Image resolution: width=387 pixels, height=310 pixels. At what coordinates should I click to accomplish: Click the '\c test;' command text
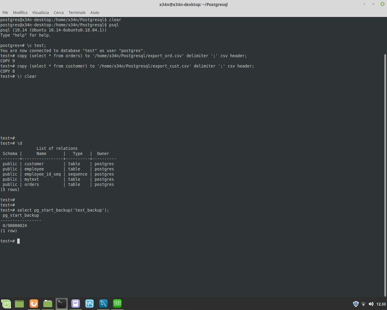pyautogui.click(x=37, y=45)
